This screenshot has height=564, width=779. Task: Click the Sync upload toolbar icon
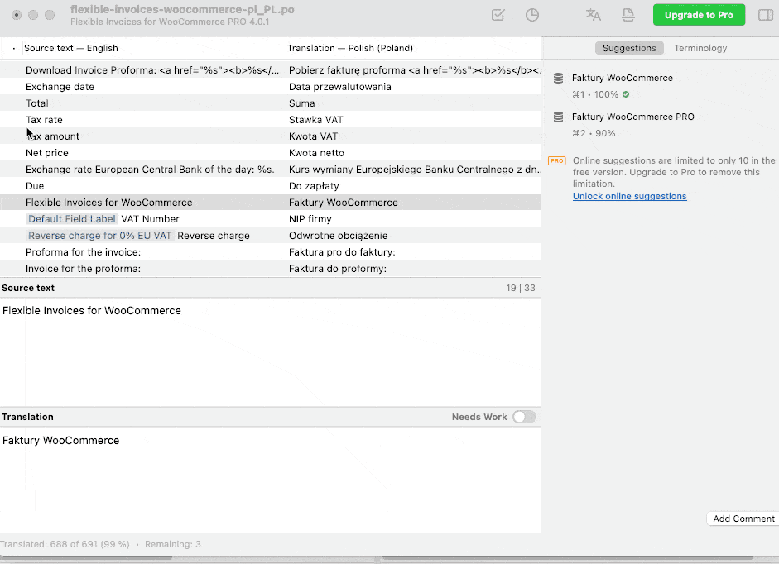tap(628, 15)
